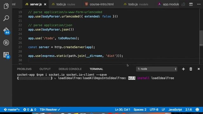Open the Explorer files view
The width and height of the screenshot is (203, 114).
[x=6, y=6]
